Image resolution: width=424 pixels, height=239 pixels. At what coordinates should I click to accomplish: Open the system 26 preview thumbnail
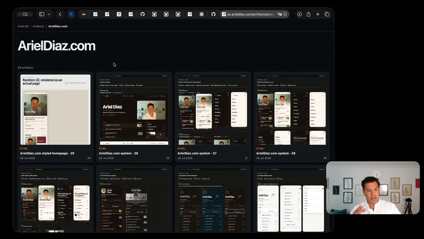pyautogui.click(x=291, y=110)
